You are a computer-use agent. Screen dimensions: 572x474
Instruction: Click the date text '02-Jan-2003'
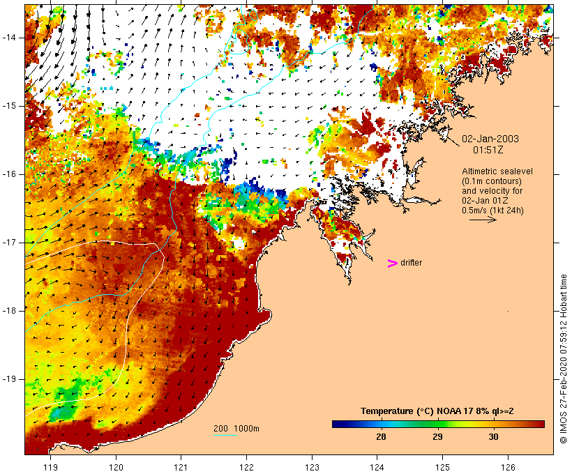[490, 139]
